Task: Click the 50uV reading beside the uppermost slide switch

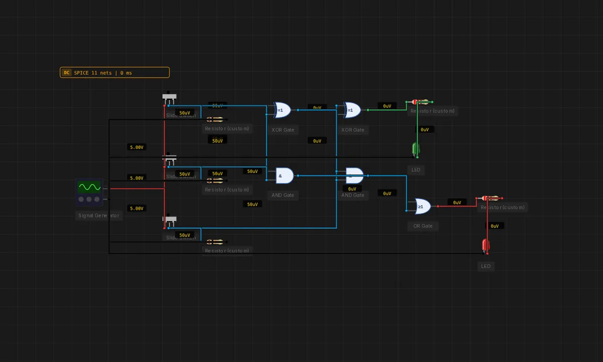Action: (185, 113)
